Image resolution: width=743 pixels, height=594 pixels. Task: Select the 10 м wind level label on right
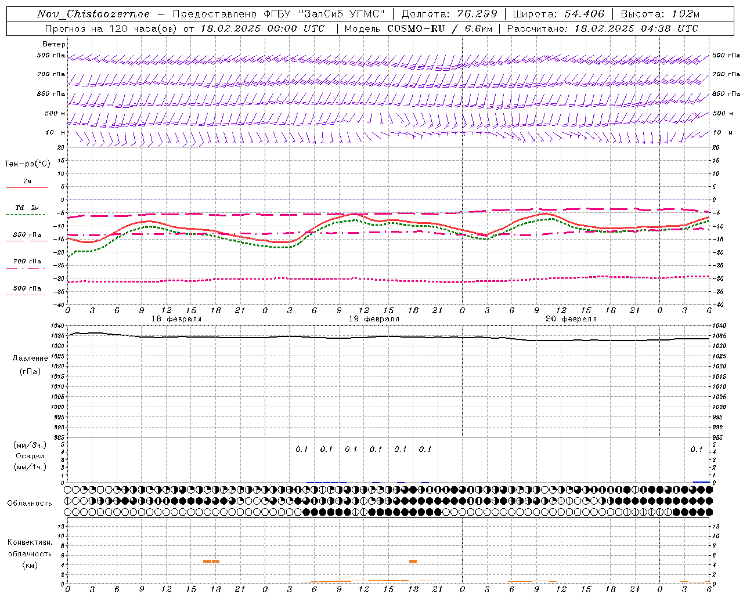(723, 133)
